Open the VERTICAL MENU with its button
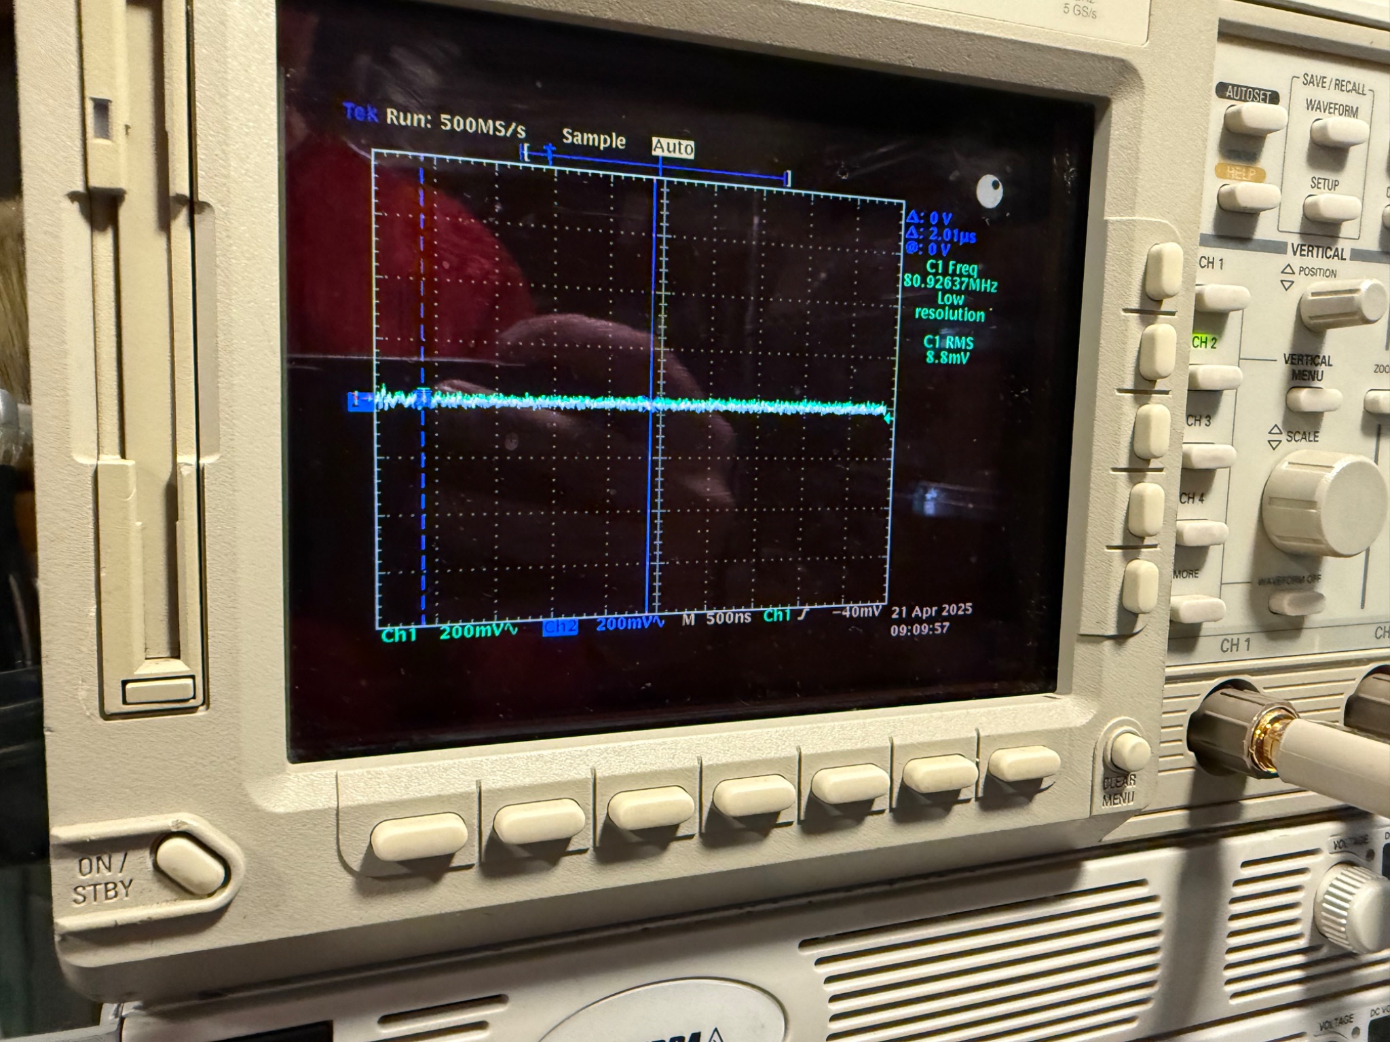Viewport: 1390px width, 1042px height. coord(1313,400)
